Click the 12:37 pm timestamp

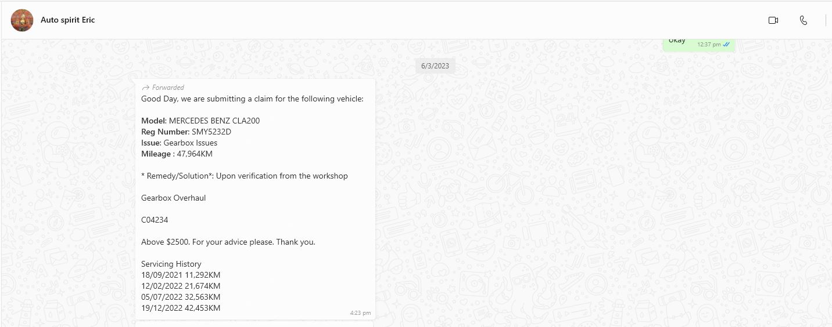708,45
